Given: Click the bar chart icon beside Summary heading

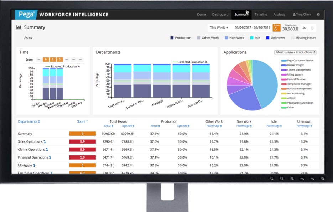Looking at the screenshot, I should [x=19, y=27].
